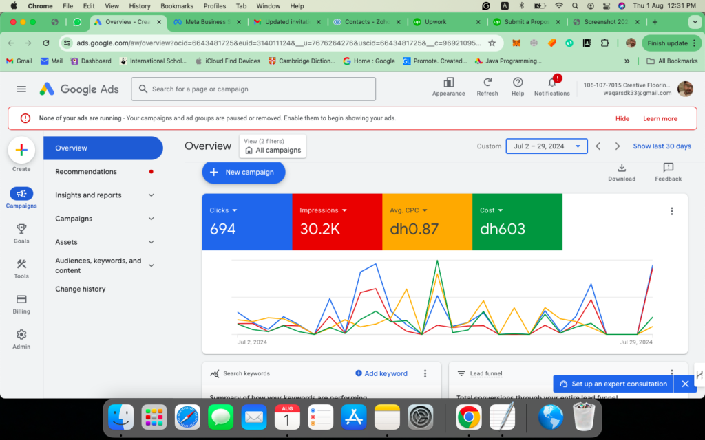
Task: Click the Show last 30 days link
Action: click(662, 146)
